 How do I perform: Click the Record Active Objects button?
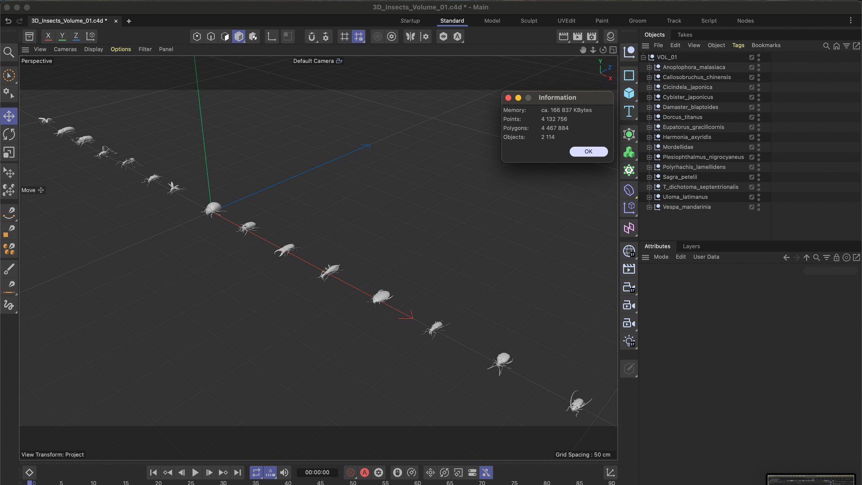coord(351,472)
